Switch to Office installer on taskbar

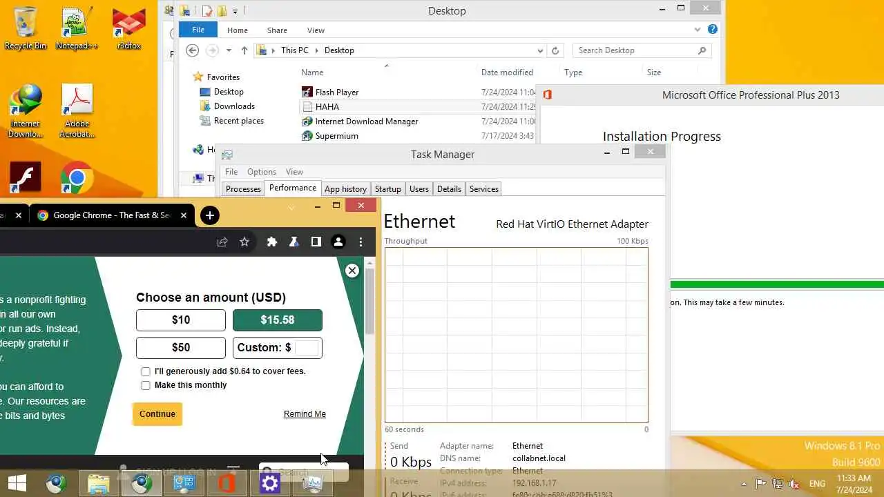[227, 483]
